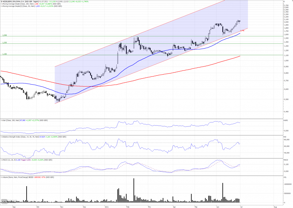
Task: Click the Jul month label on time axis
Action: 241,207
